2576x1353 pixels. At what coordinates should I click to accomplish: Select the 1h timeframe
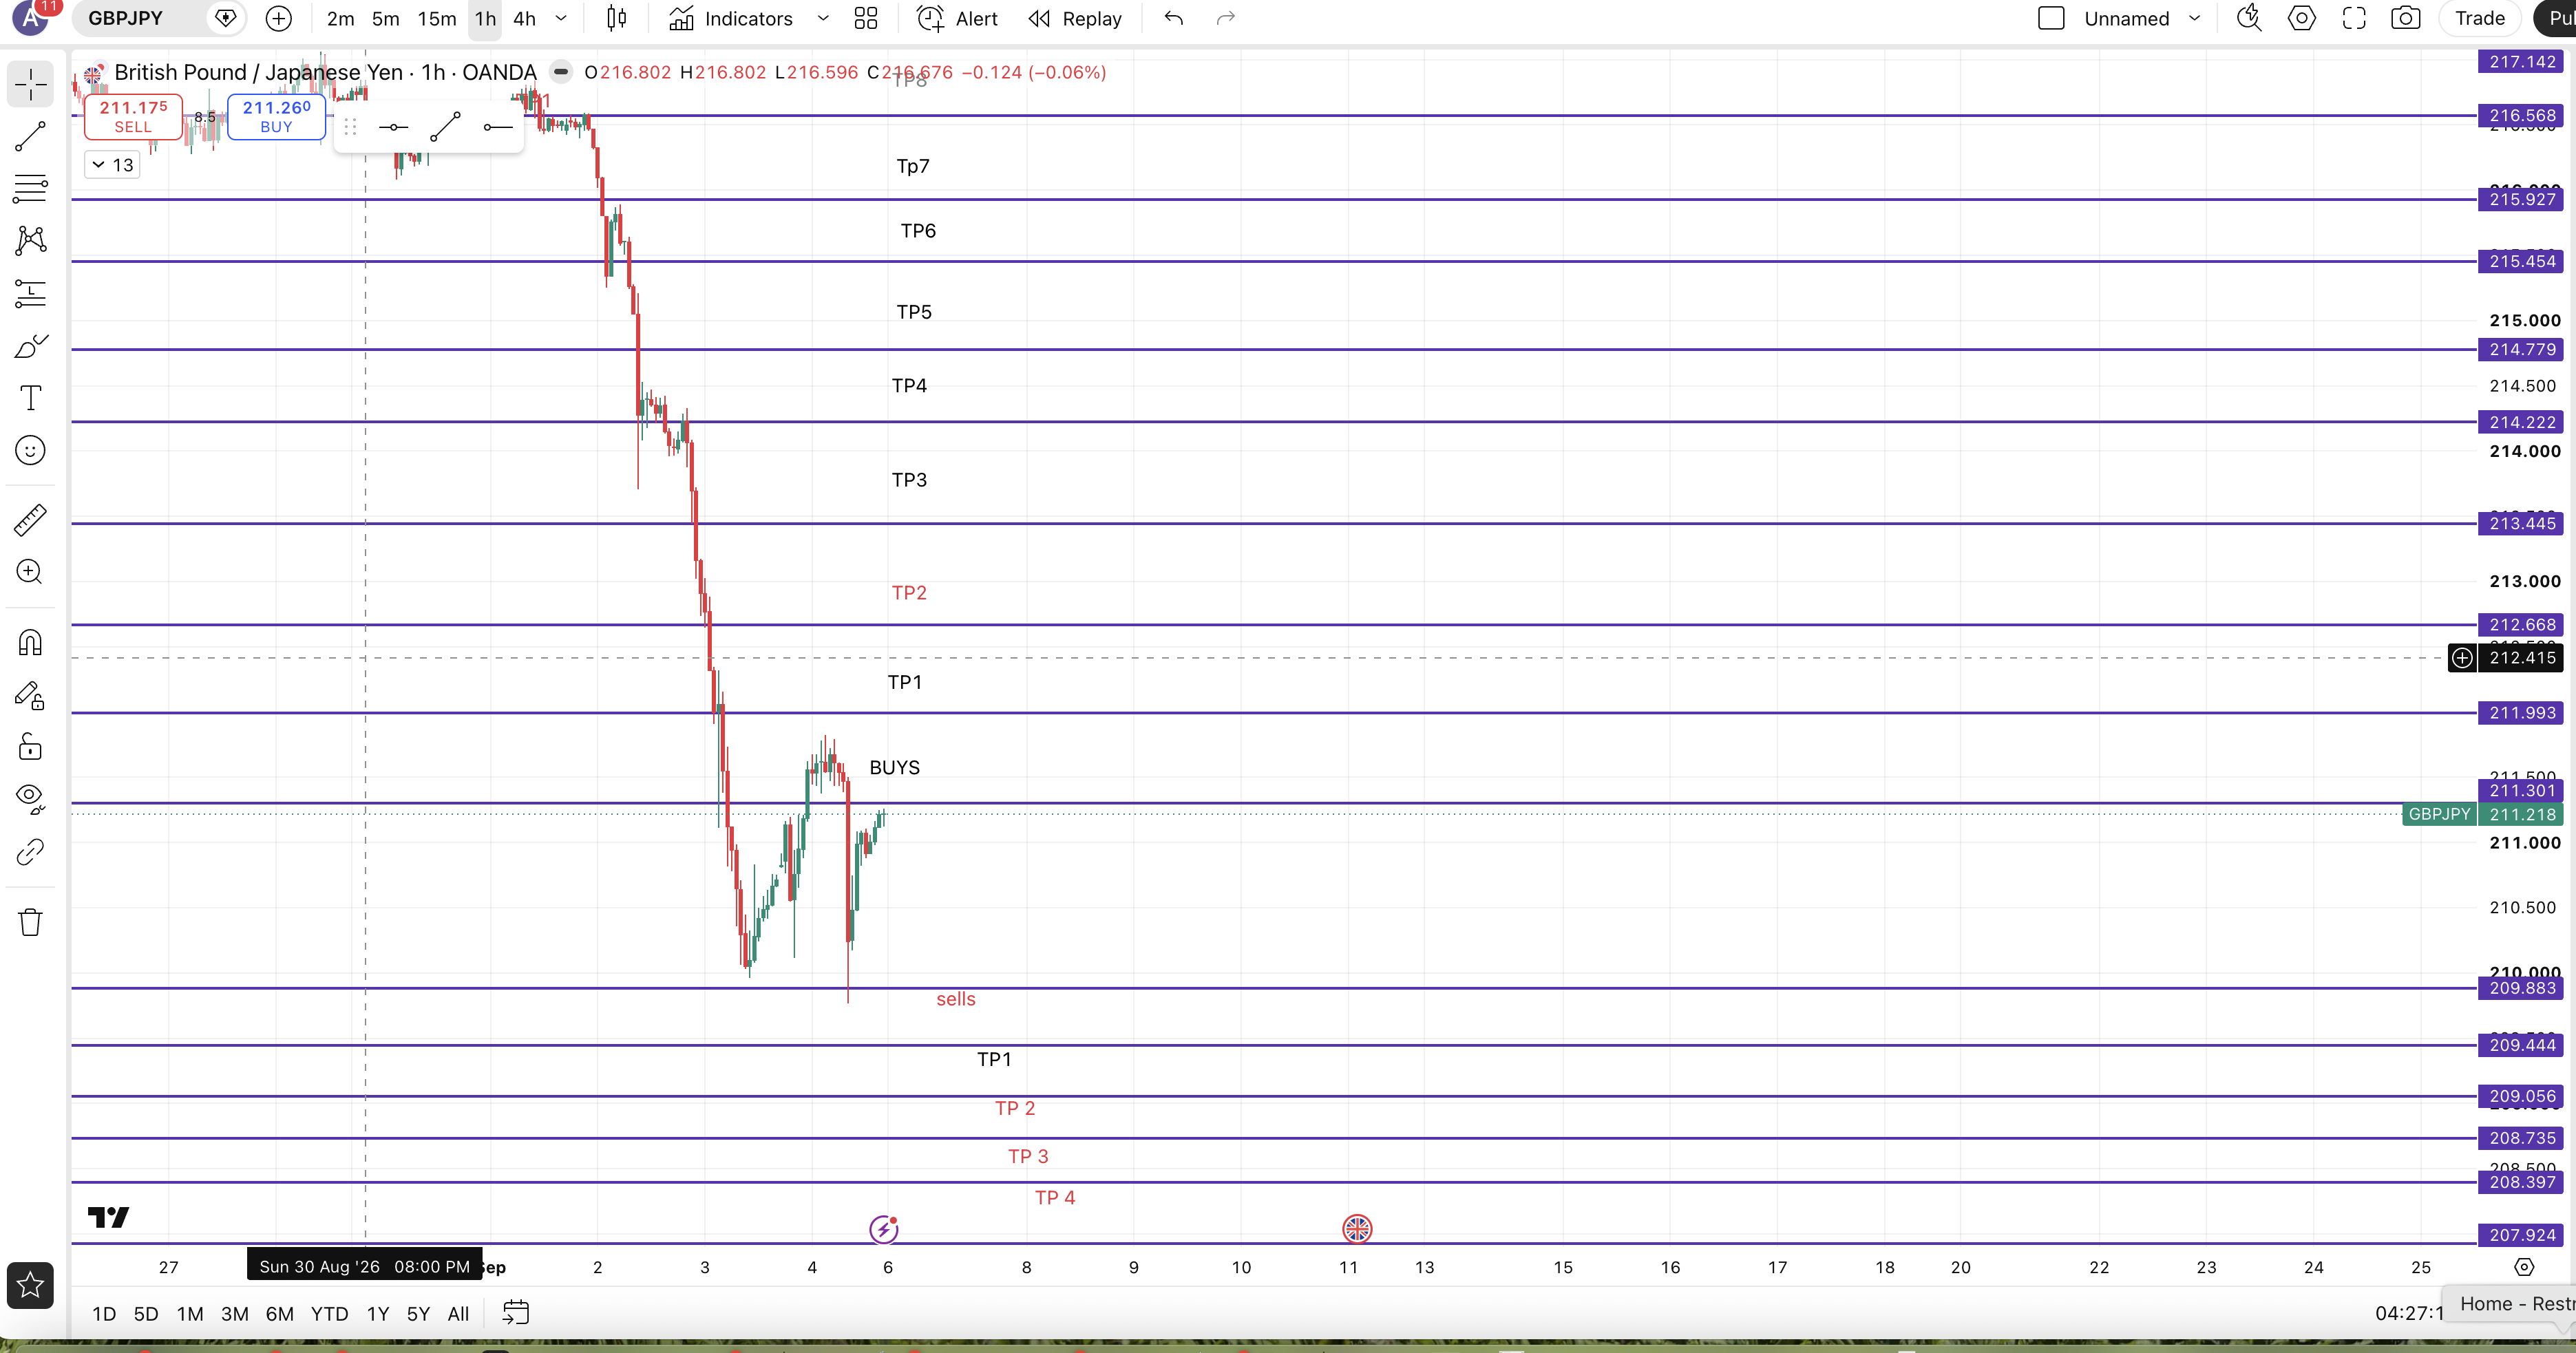pyautogui.click(x=485, y=18)
